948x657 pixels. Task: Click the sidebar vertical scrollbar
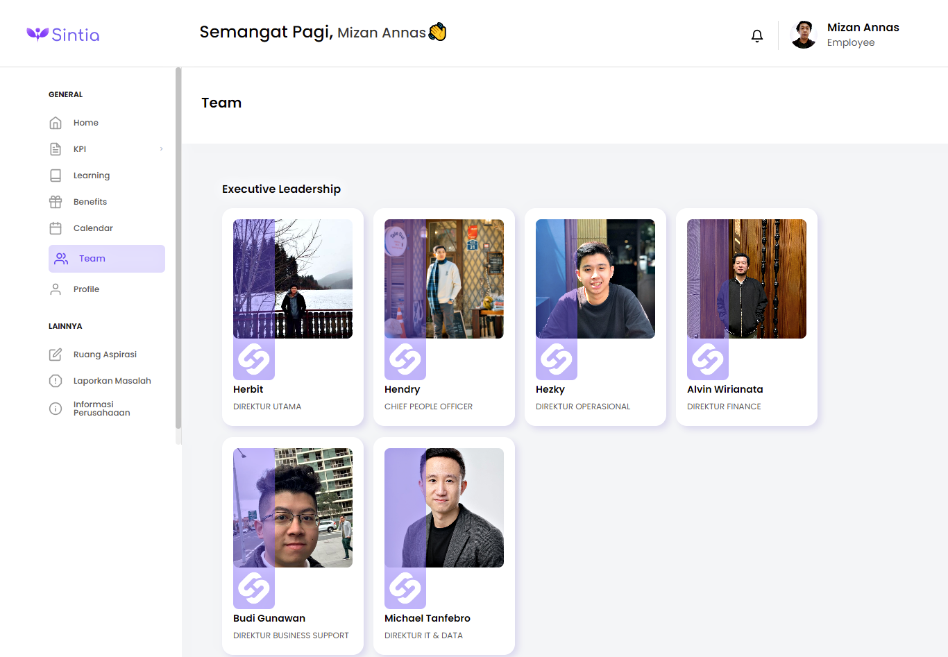tap(178, 250)
